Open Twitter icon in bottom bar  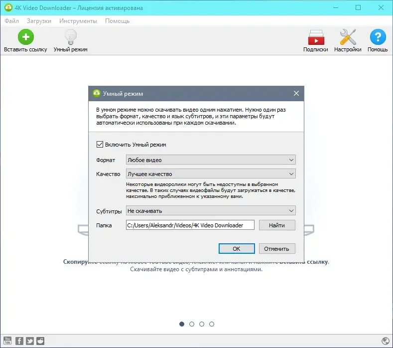point(30,341)
